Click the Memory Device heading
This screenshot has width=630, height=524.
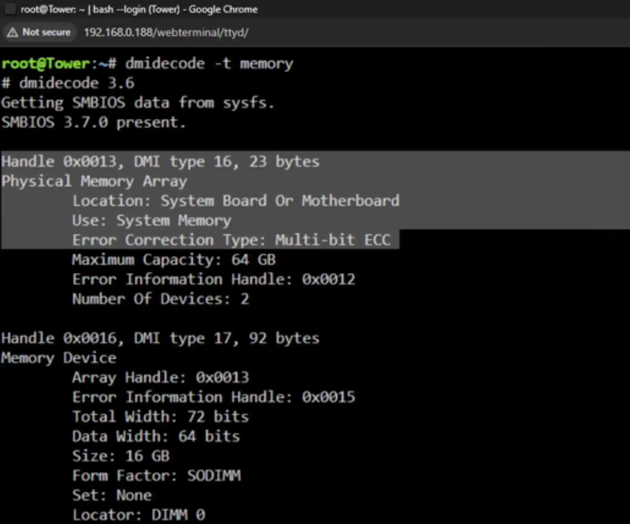[x=59, y=358]
